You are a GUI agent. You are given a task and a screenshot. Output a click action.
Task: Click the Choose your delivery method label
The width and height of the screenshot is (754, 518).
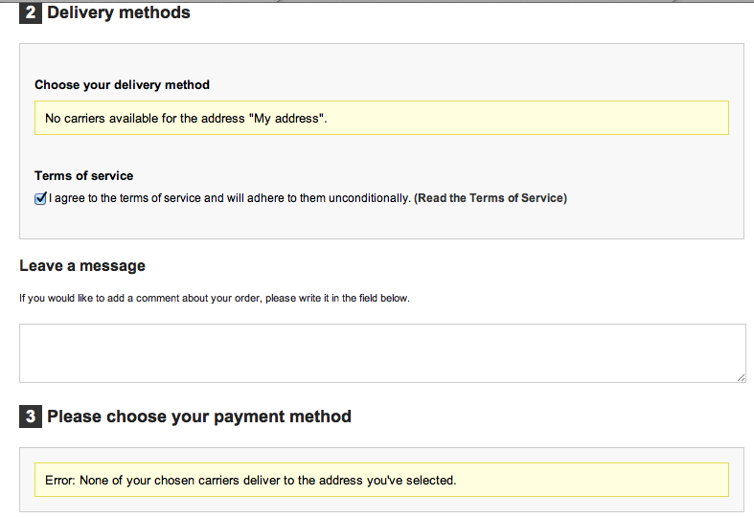pyautogui.click(x=122, y=85)
